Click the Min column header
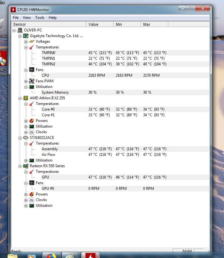The height and width of the screenshot is (258, 224). [127, 24]
